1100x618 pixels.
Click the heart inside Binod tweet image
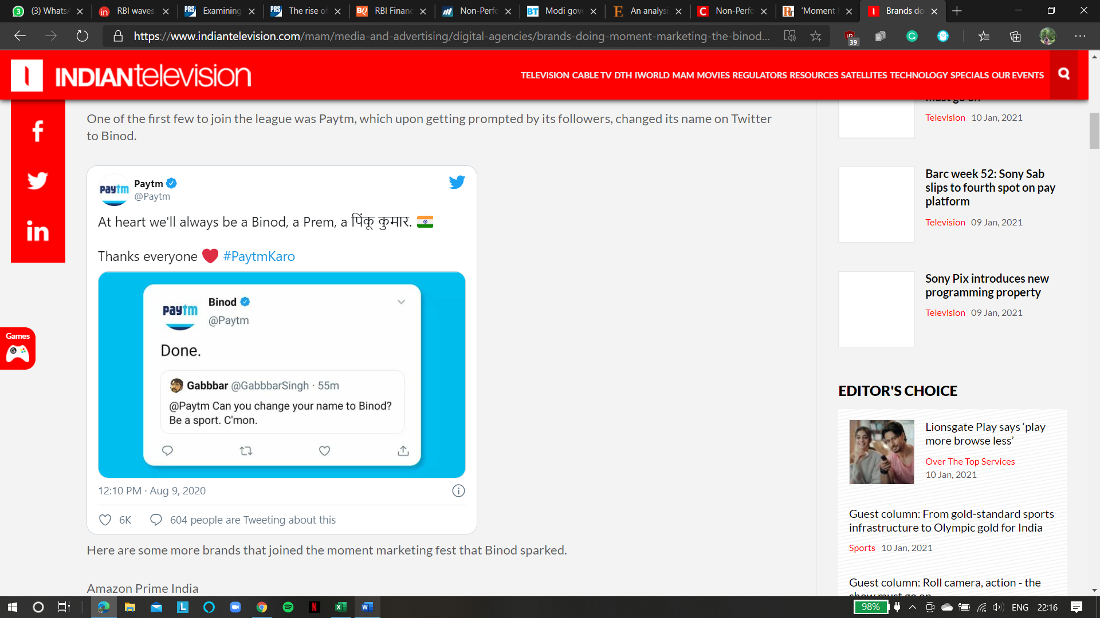tap(324, 451)
